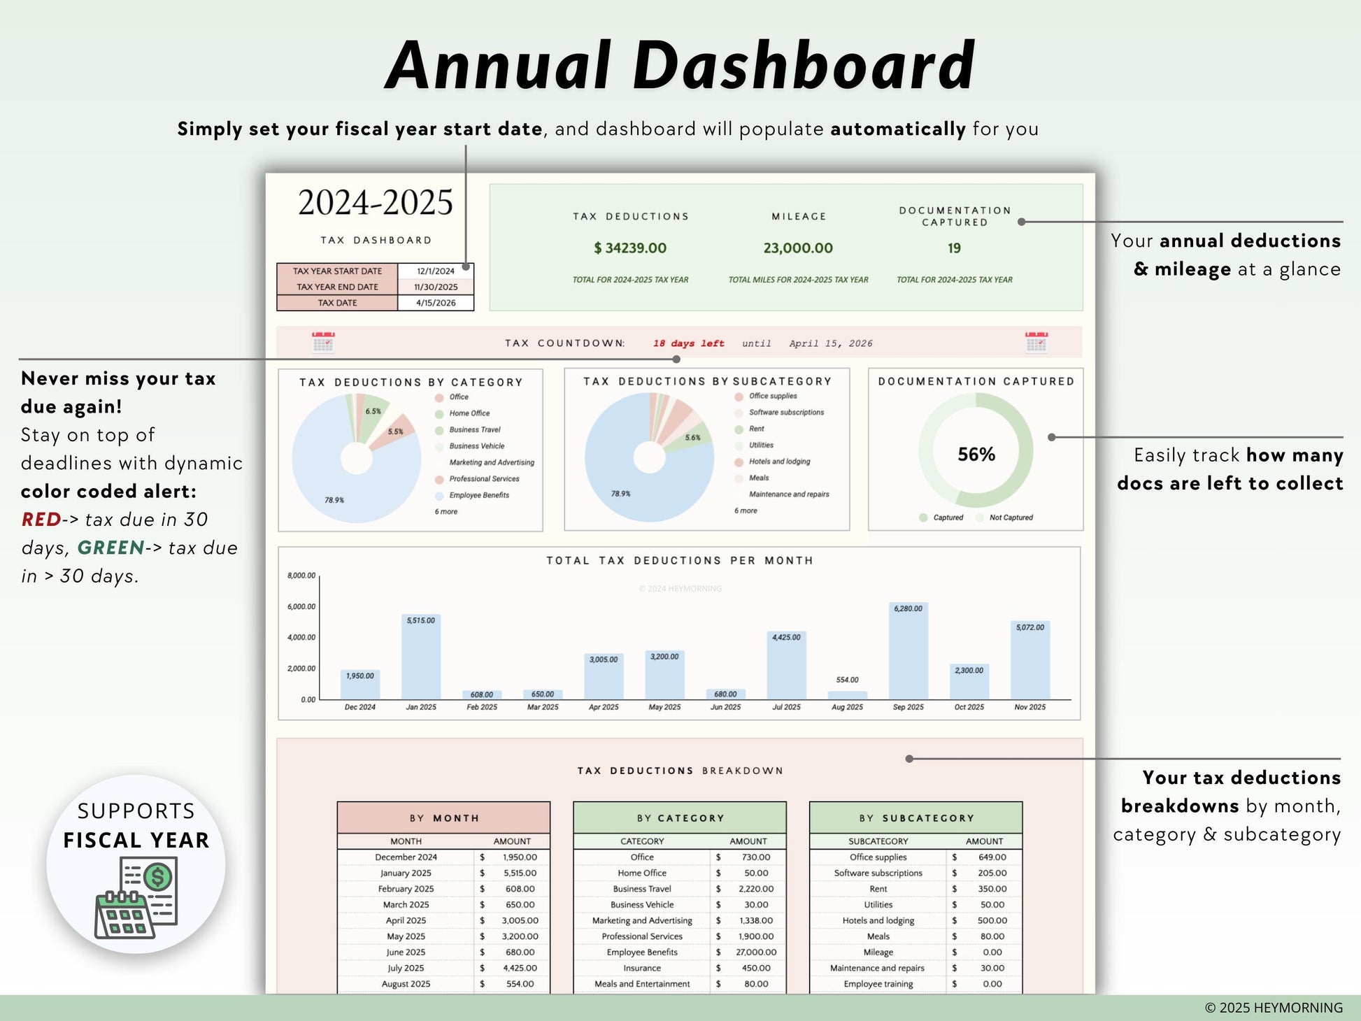The height and width of the screenshot is (1021, 1361).
Task: Click the Employee Benefits amount 27,000.00
Action: click(x=748, y=952)
